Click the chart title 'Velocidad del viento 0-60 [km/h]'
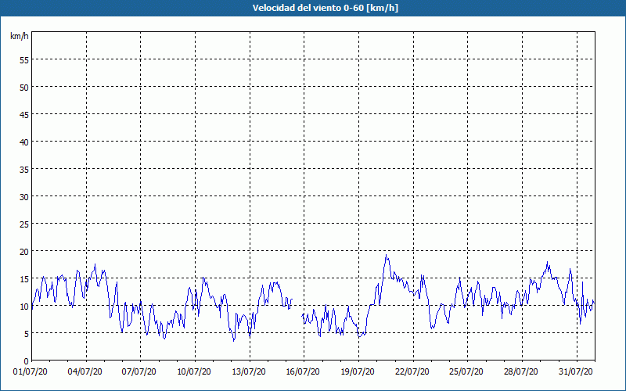This screenshot has height=391, width=626. 325,8
